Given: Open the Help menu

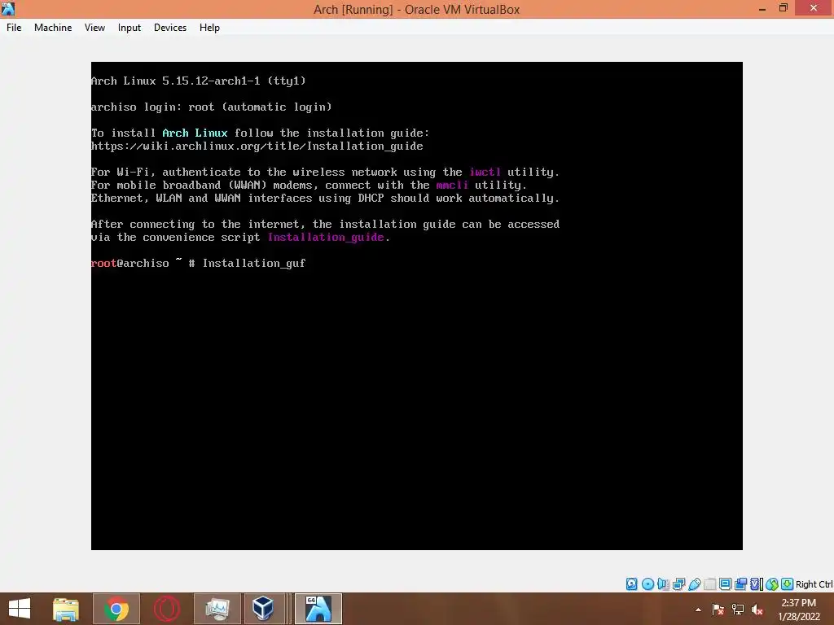Looking at the screenshot, I should click(x=209, y=28).
